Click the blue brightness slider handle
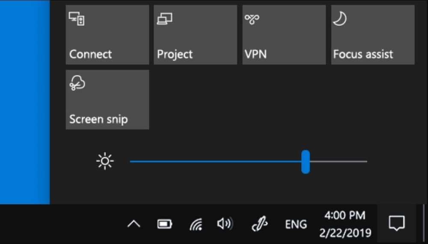This screenshot has height=244, width=428. point(306,162)
